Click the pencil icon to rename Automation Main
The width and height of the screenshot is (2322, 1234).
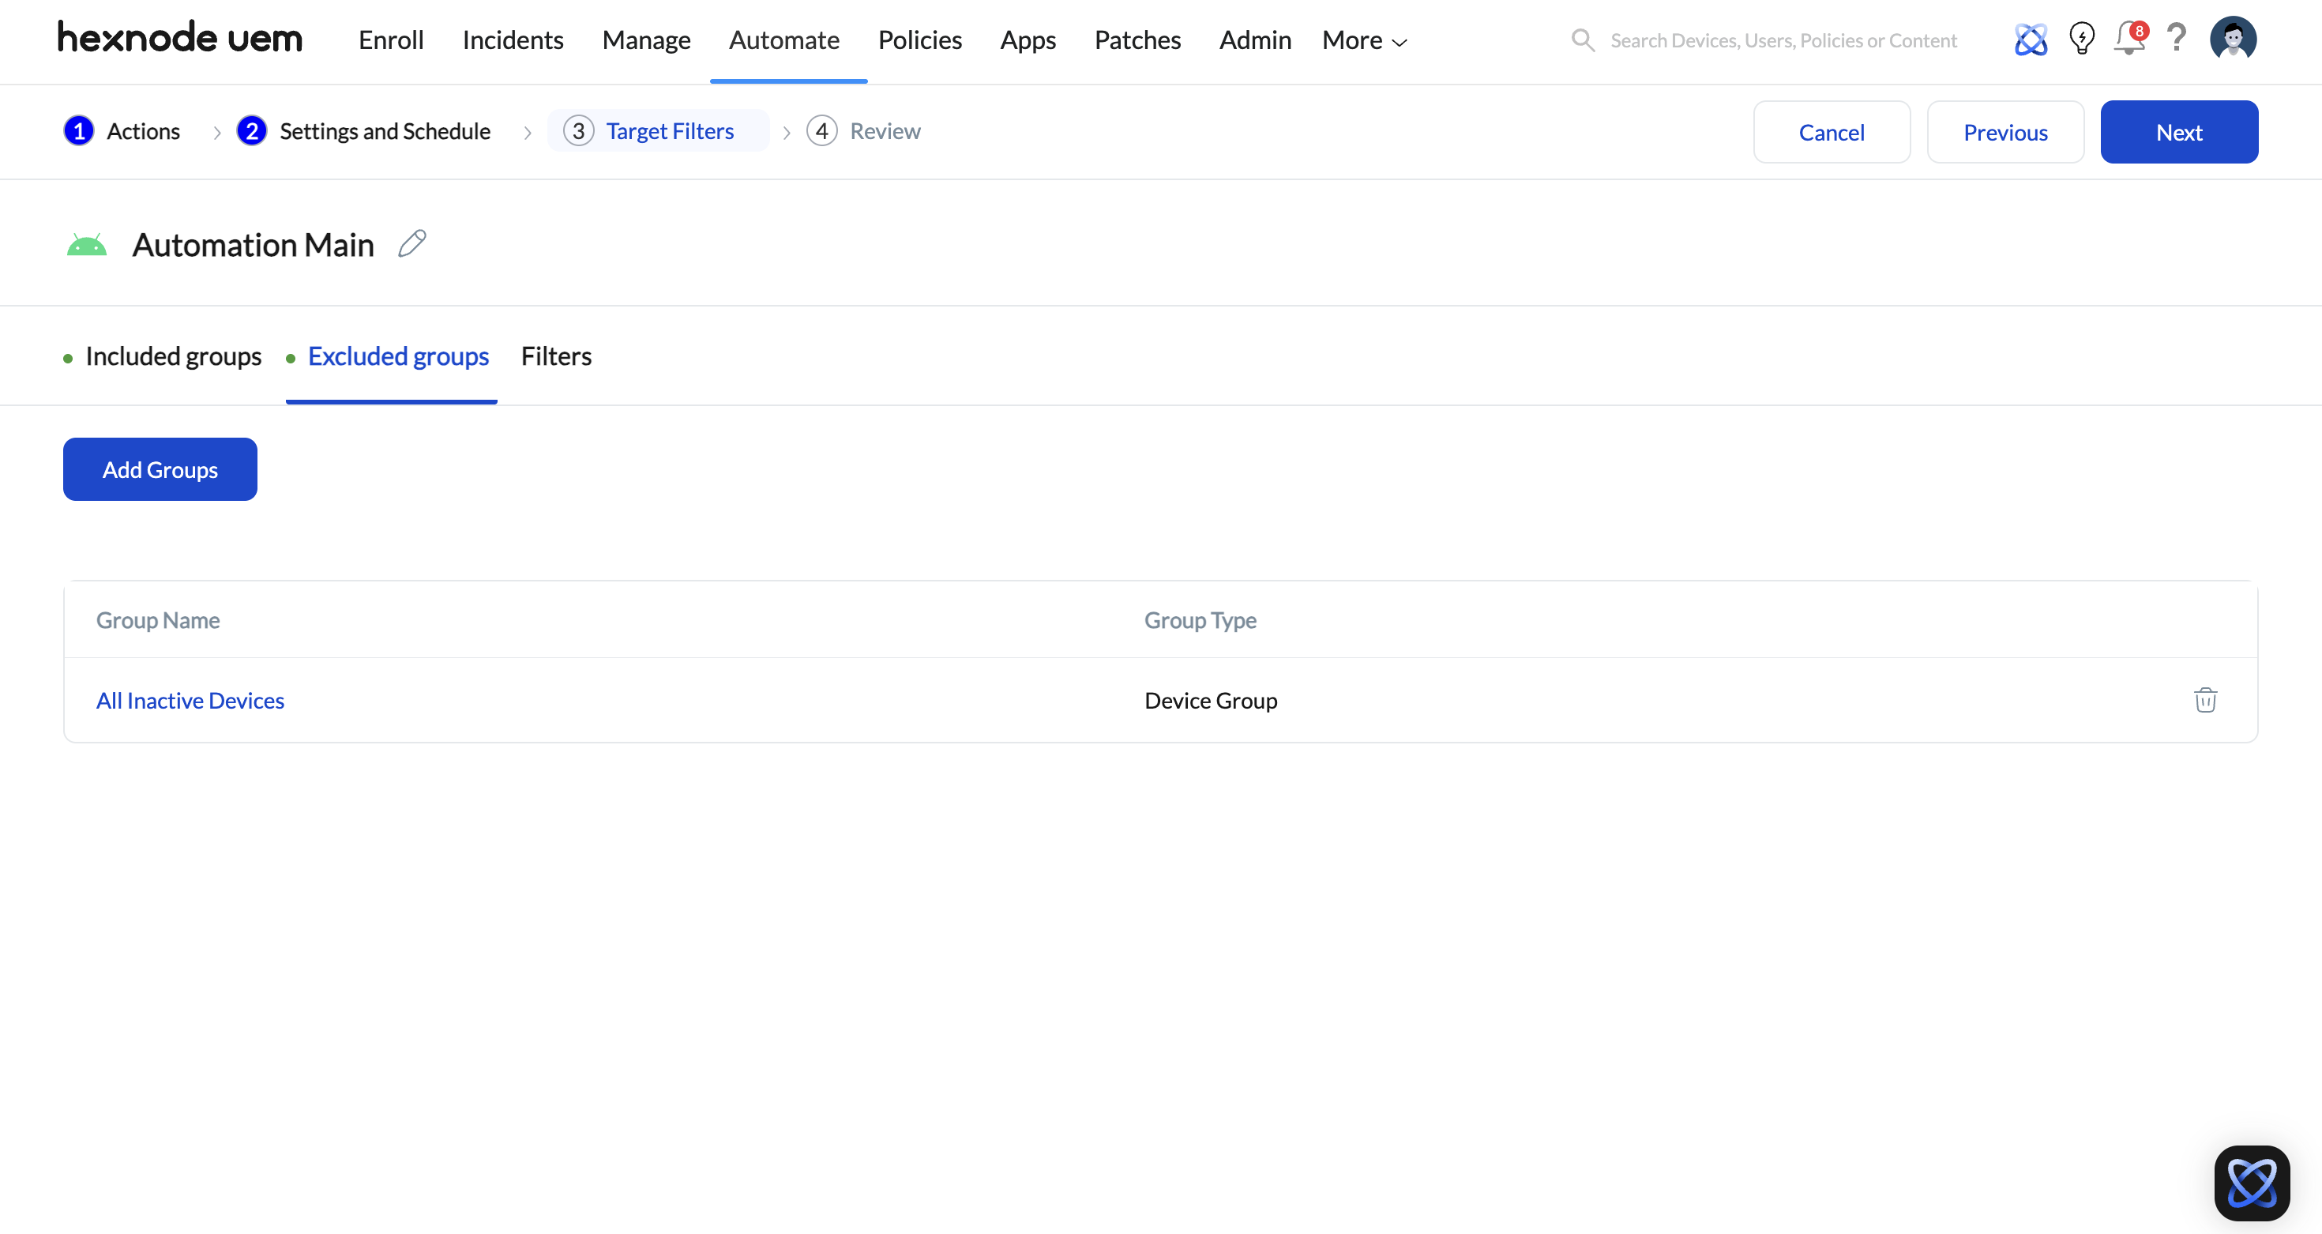412,243
